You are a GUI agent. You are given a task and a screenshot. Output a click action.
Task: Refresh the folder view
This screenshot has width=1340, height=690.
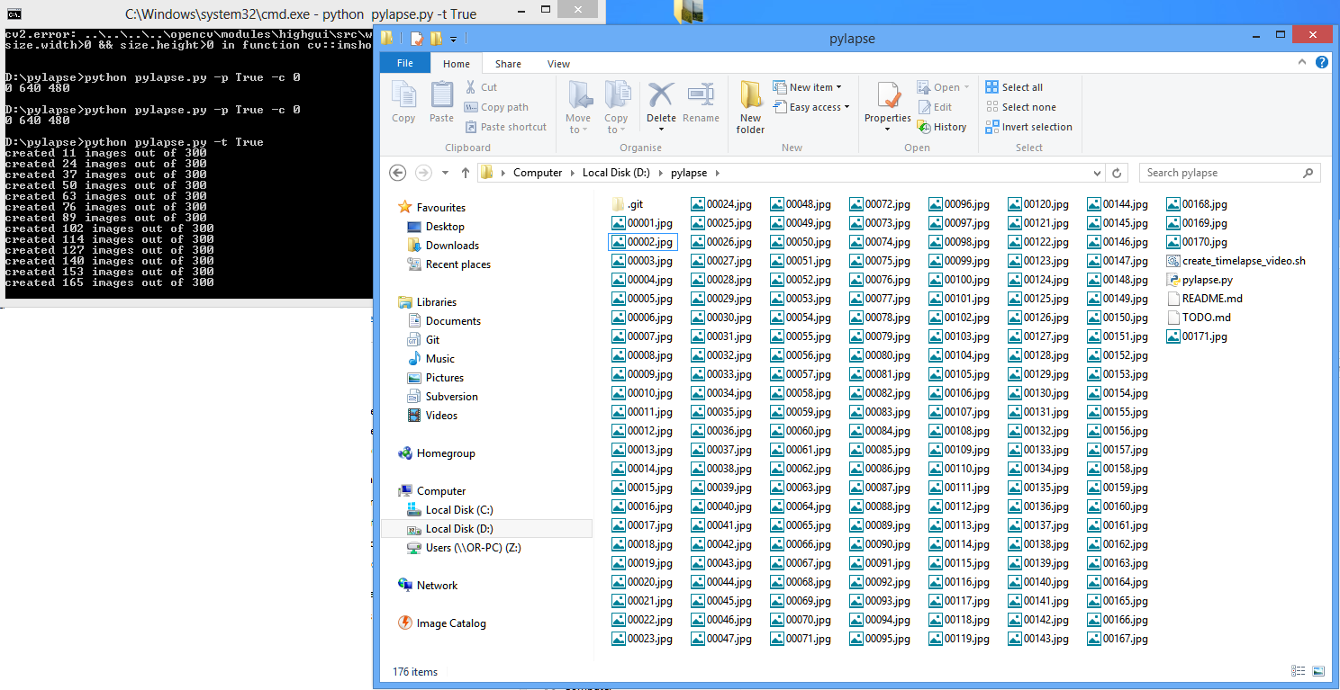coord(1117,172)
